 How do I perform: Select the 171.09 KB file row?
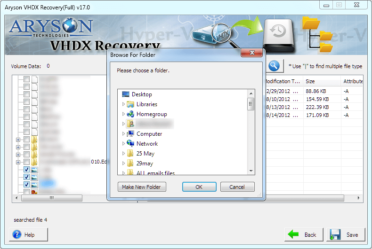point(314,115)
